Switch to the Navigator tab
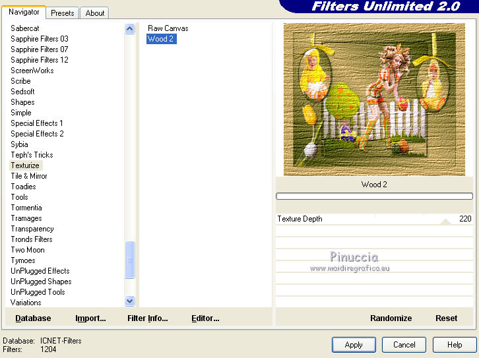Screen dimensions: 479x358 point(24,13)
